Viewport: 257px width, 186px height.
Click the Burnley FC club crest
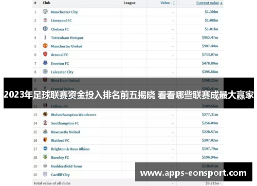45,157
